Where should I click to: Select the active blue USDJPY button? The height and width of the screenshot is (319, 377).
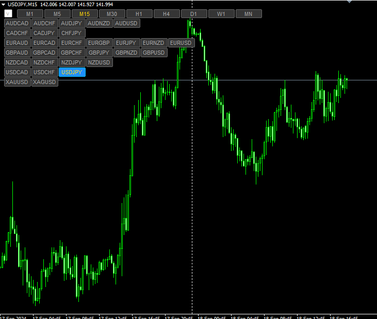coord(72,72)
